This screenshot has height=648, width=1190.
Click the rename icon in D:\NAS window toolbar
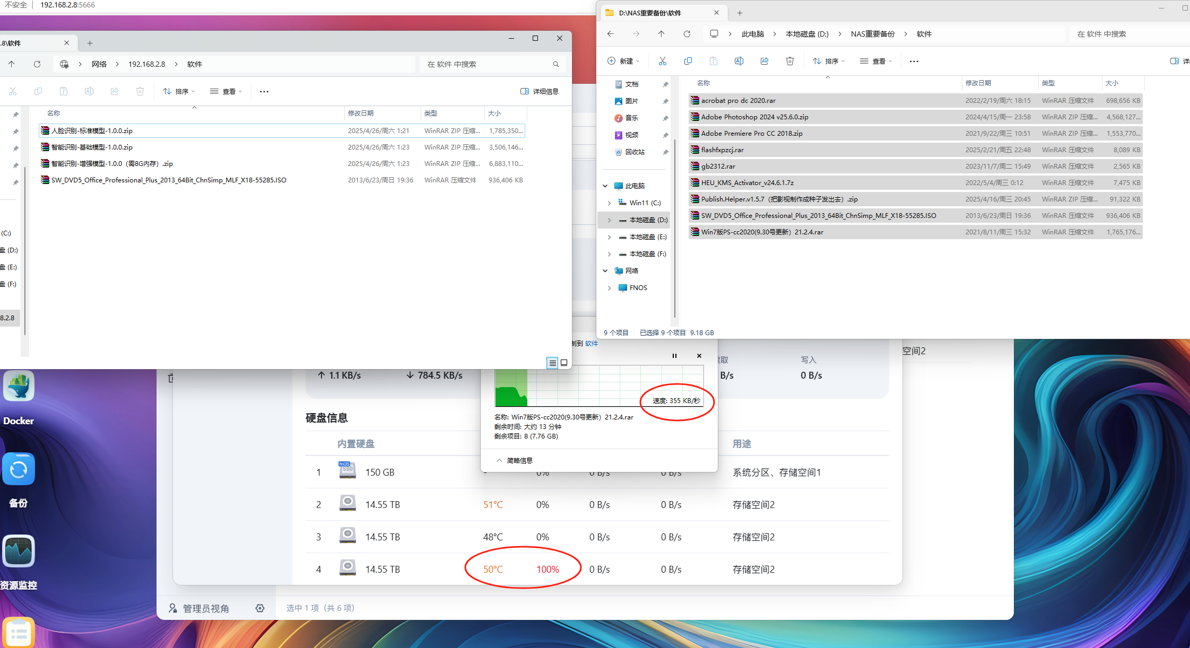[x=739, y=61]
